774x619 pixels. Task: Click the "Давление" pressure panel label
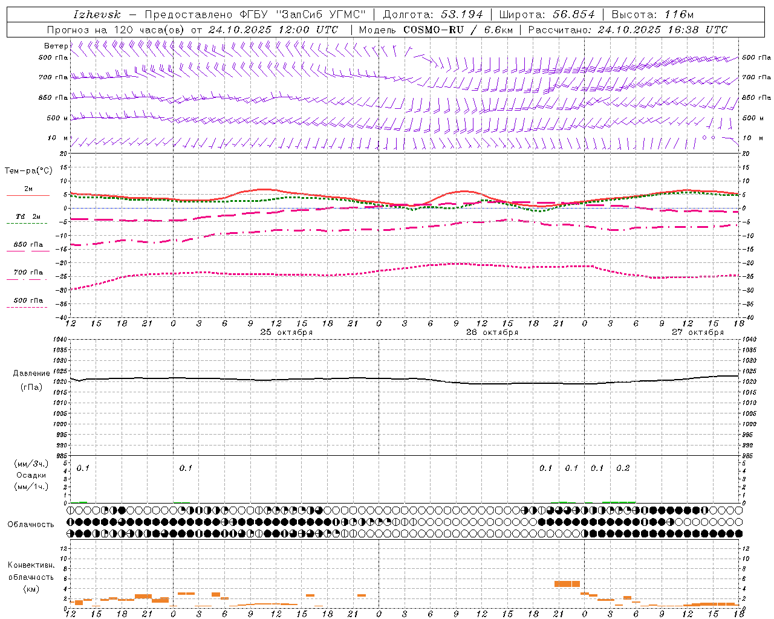click(31, 374)
